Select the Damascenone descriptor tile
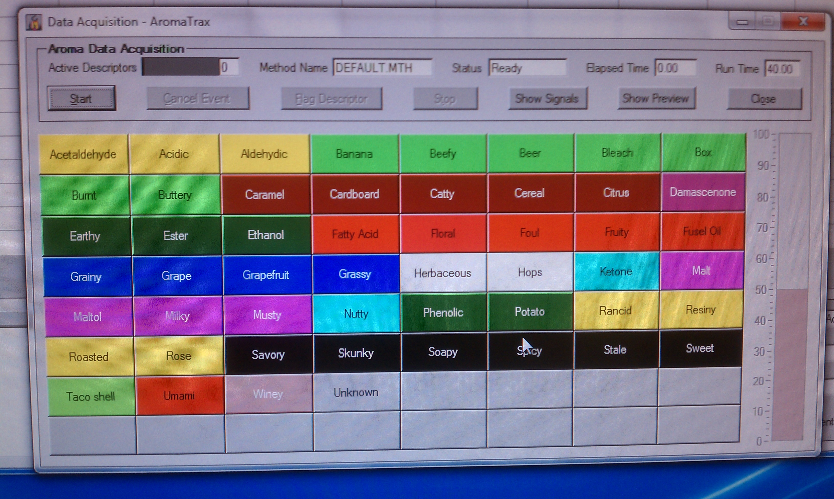Image resolution: width=834 pixels, height=499 pixels. click(x=703, y=192)
